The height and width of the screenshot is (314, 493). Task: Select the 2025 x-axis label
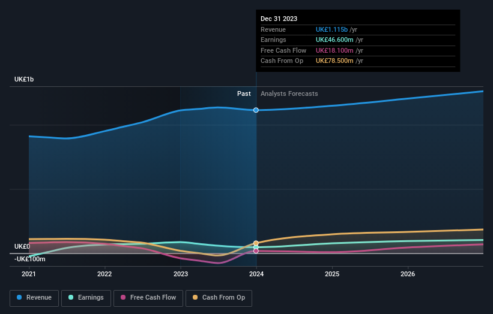[x=332, y=274]
